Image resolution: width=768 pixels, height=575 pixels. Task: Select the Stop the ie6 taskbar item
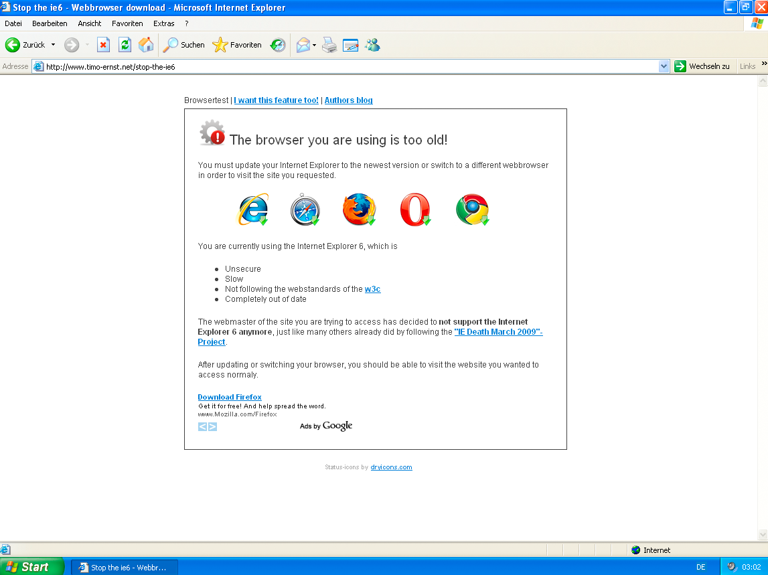pyautogui.click(x=125, y=567)
